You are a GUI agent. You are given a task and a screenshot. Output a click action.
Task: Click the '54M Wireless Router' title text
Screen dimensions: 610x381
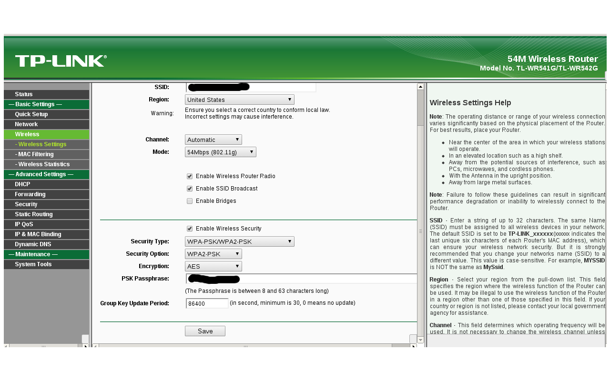coord(552,59)
